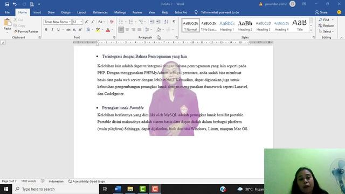
Task: Undo the last action
Action: [15, 4]
